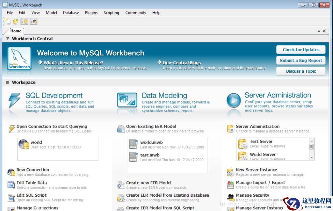This screenshot has height=211, width=333.
Task: Click the test.mwb file icon
Action: (134, 157)
